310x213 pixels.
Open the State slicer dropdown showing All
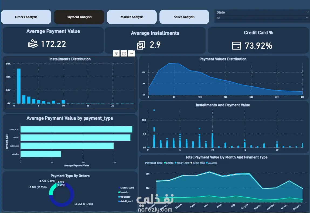click(262, 18)
